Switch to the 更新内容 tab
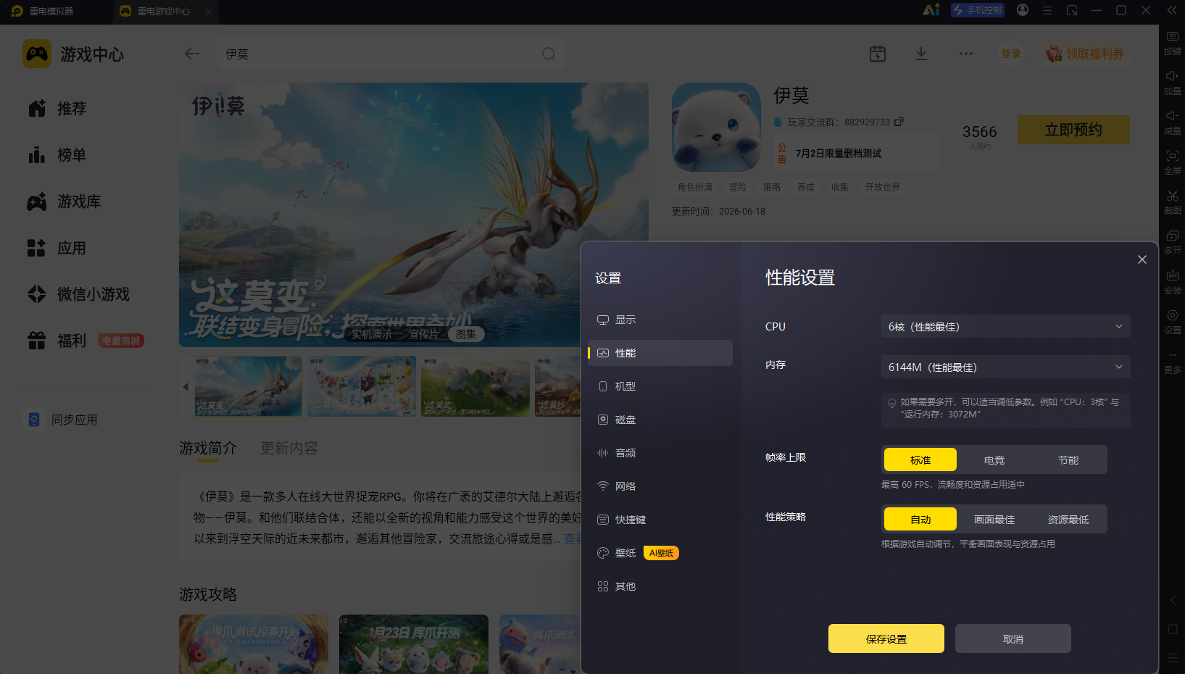Image resolution: width=1185 pixels, height=674 pixels. pyautogui.click(x=289, y=449)
